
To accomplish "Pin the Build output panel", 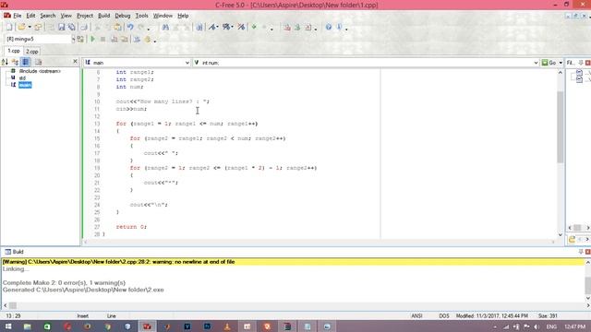I will pos(581,252).
